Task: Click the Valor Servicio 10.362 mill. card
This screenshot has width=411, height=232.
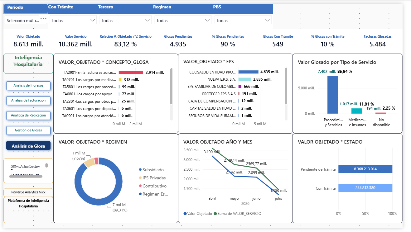Action: pyautogui.click(x=76, y=41)
